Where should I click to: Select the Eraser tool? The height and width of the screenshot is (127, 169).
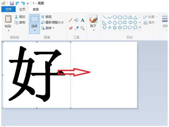point(71,28)
